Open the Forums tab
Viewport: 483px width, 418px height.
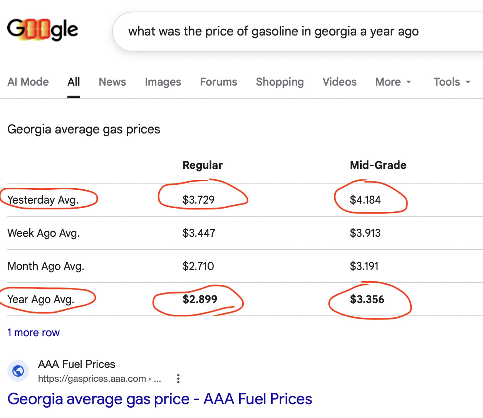(218, 82)
